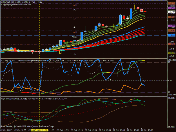Click the orange 1.1772 price tag
Viewport: 176px width, 132px height.
(171, 4)
